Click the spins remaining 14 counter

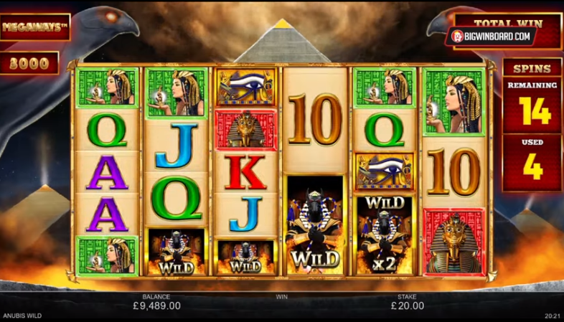(532, 105)
